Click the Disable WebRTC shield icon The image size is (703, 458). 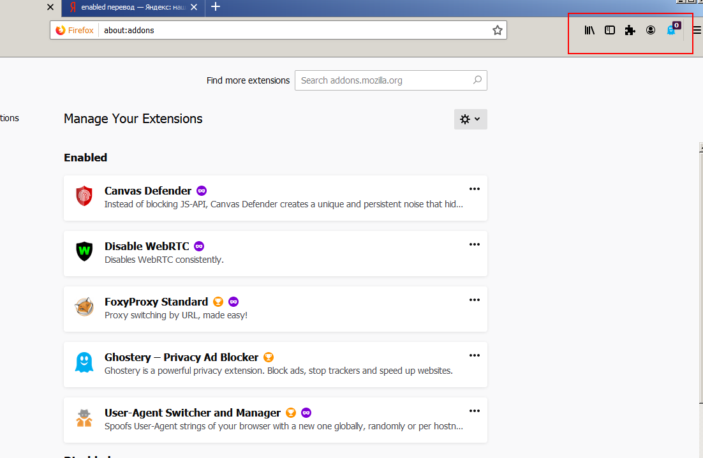point(84,251)
